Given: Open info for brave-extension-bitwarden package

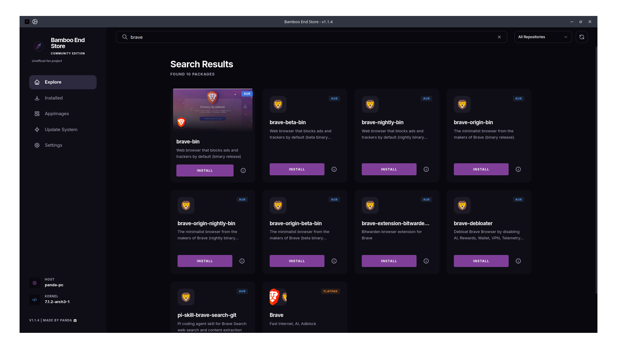Looking at the screenshot, I should point(426,261).
